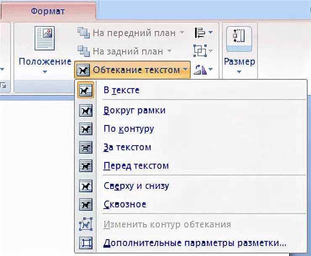Image resolution: width=311 pixels, height=256 pixels.
Task: Switch to the Формат ribbon tab
Action: [x=48, y=11]
